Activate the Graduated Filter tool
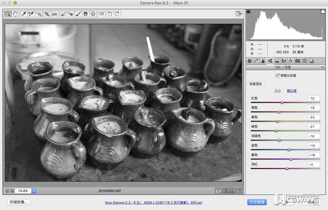 point(86,14)
